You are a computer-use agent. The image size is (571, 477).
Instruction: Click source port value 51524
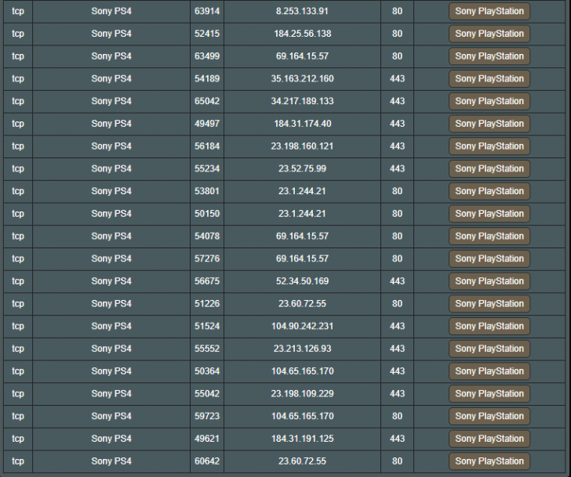pyautogui.click(x=207, y=327)
